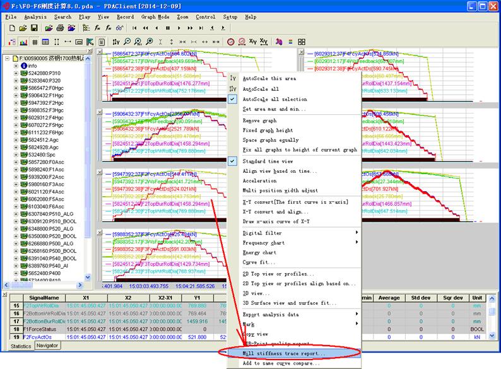Toggle the grid hash toolbar icon
Viewport: 501px width, 369px height.
tap(35, 42)
